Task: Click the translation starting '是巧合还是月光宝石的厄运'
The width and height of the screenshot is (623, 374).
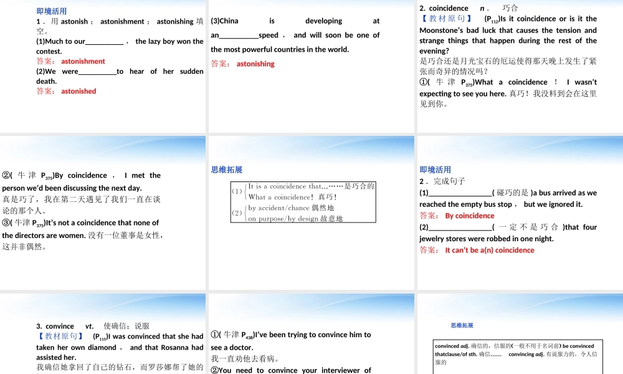Action: click(508, 66)
